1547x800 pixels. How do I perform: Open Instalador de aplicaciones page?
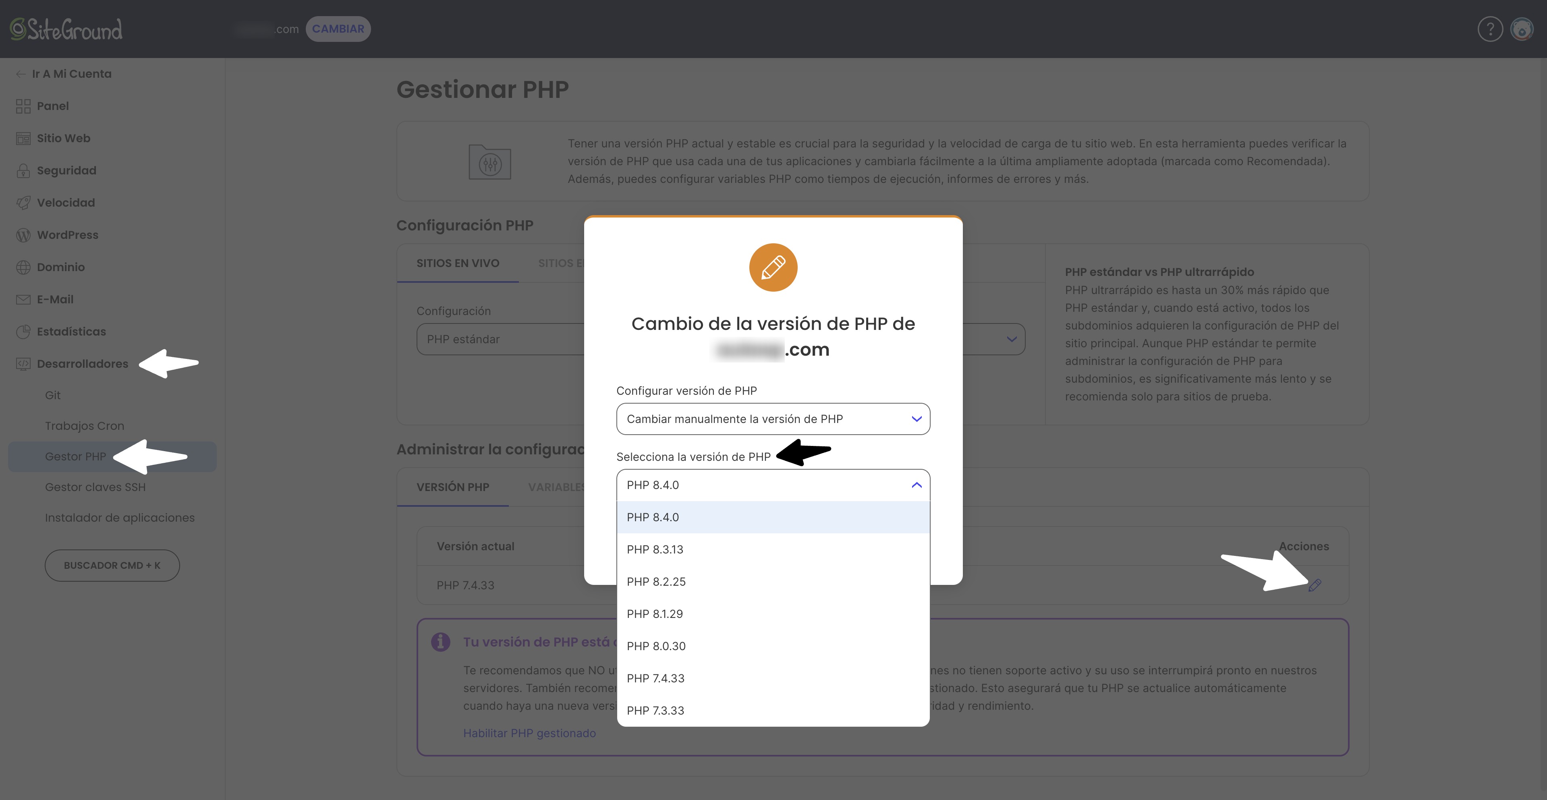[x=120, y=518]
